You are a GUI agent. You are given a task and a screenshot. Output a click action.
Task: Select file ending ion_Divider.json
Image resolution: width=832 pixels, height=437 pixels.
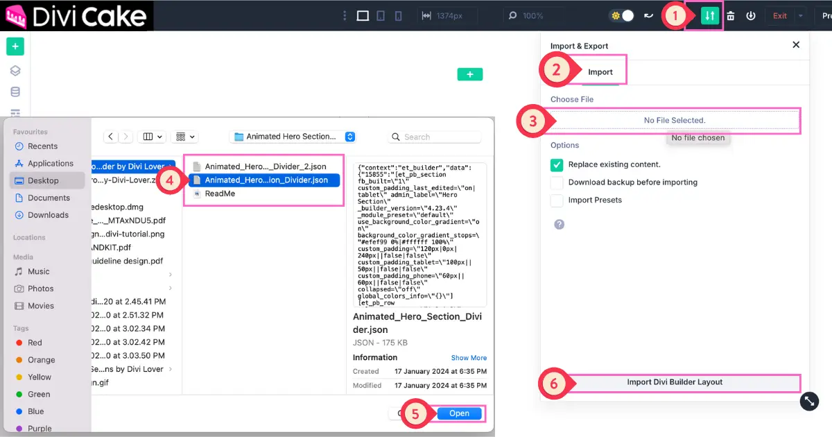click(264, 180)
